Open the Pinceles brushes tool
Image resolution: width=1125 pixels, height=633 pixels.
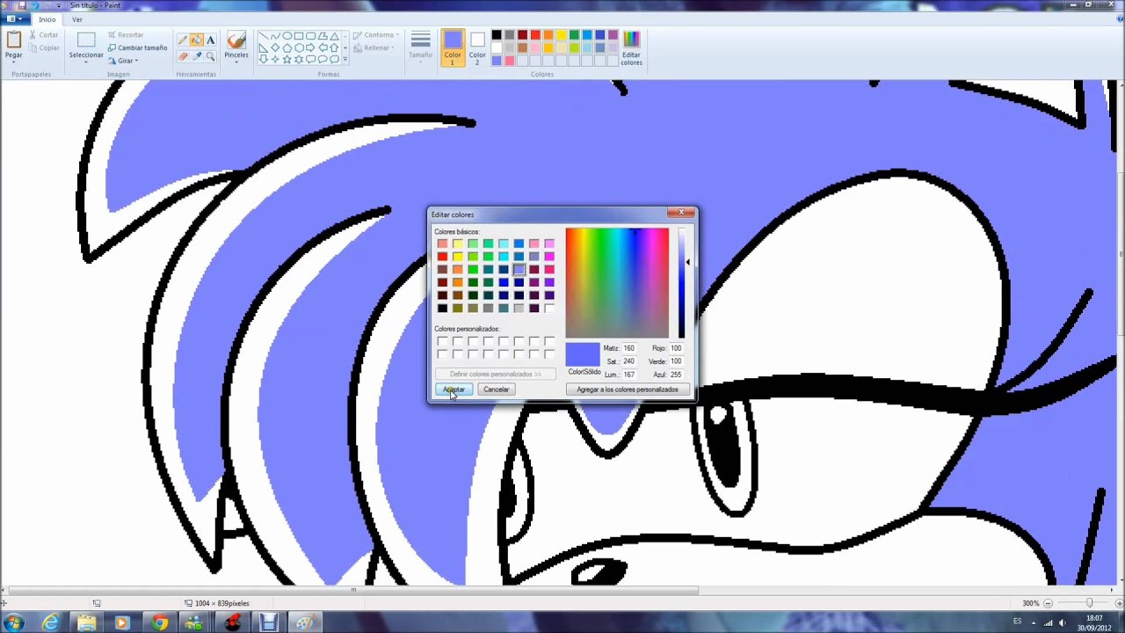pos(236,46)
